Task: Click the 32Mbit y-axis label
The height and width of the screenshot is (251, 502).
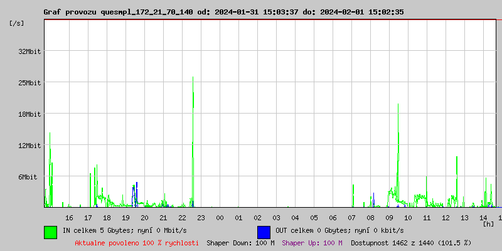Action: pyautogui.click(x=29, y=51)
